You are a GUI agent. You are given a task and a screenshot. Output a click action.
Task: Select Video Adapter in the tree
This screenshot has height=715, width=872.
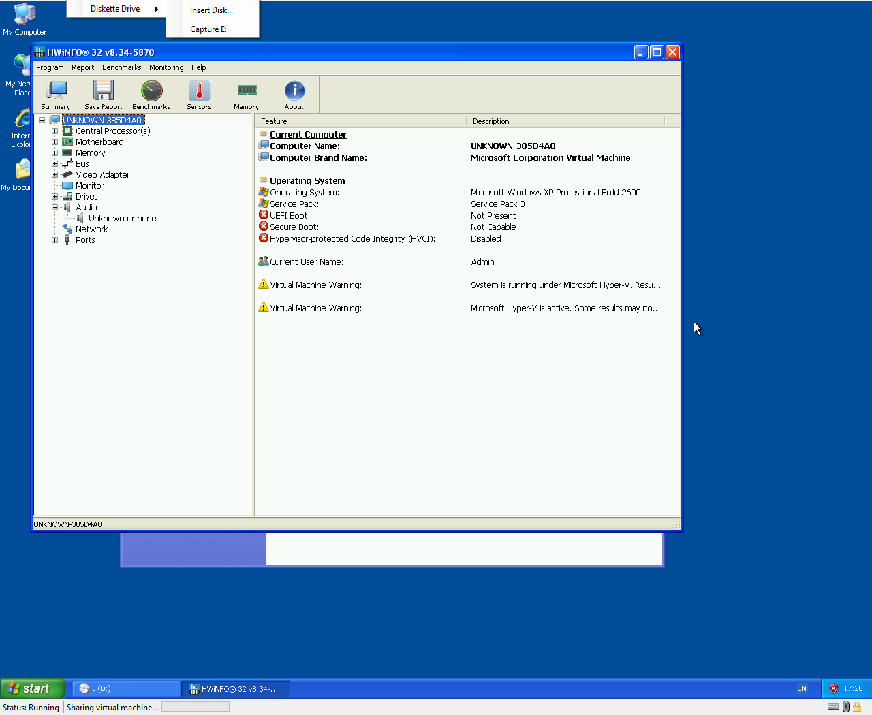click(103, 175)
